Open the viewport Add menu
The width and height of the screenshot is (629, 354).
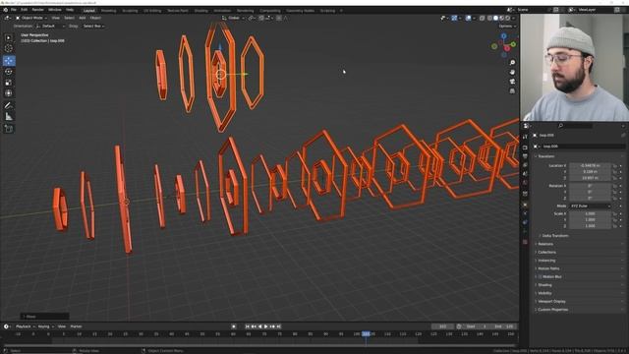tap(83, 18)
